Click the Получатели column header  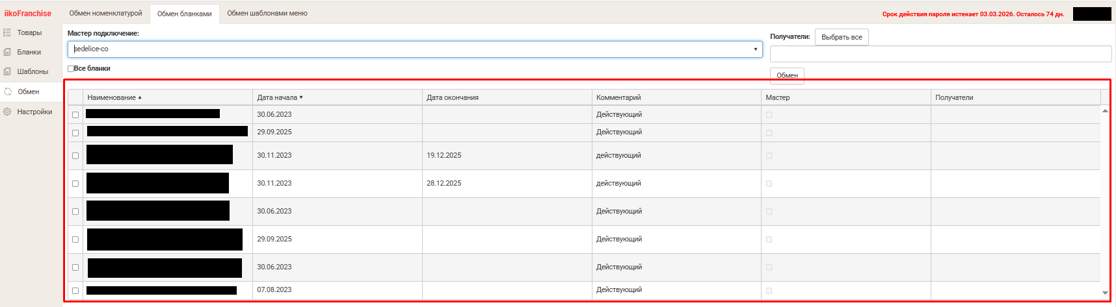[x=1016, y=97]
